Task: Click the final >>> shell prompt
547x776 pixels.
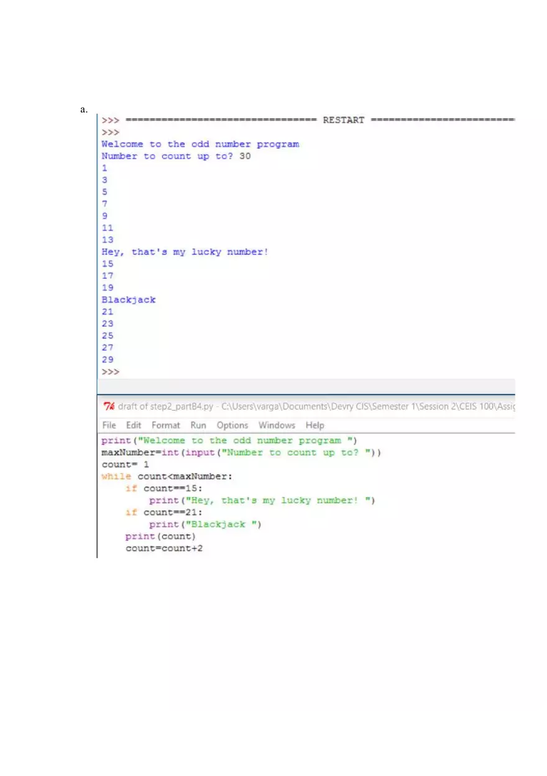Action: pyautogui.click(x=111, y=372)
